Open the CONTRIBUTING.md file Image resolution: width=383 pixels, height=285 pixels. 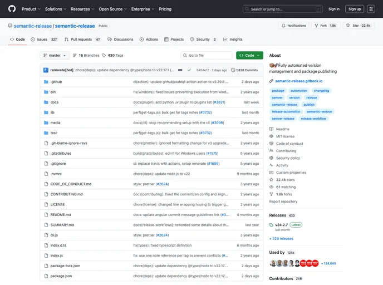coord(66,194)
